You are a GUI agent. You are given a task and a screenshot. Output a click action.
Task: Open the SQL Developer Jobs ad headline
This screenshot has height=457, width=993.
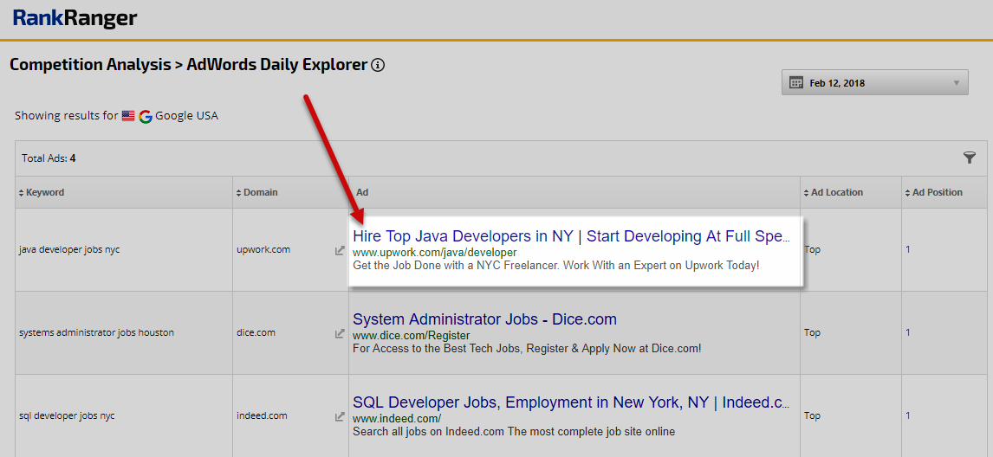(570, 402)
